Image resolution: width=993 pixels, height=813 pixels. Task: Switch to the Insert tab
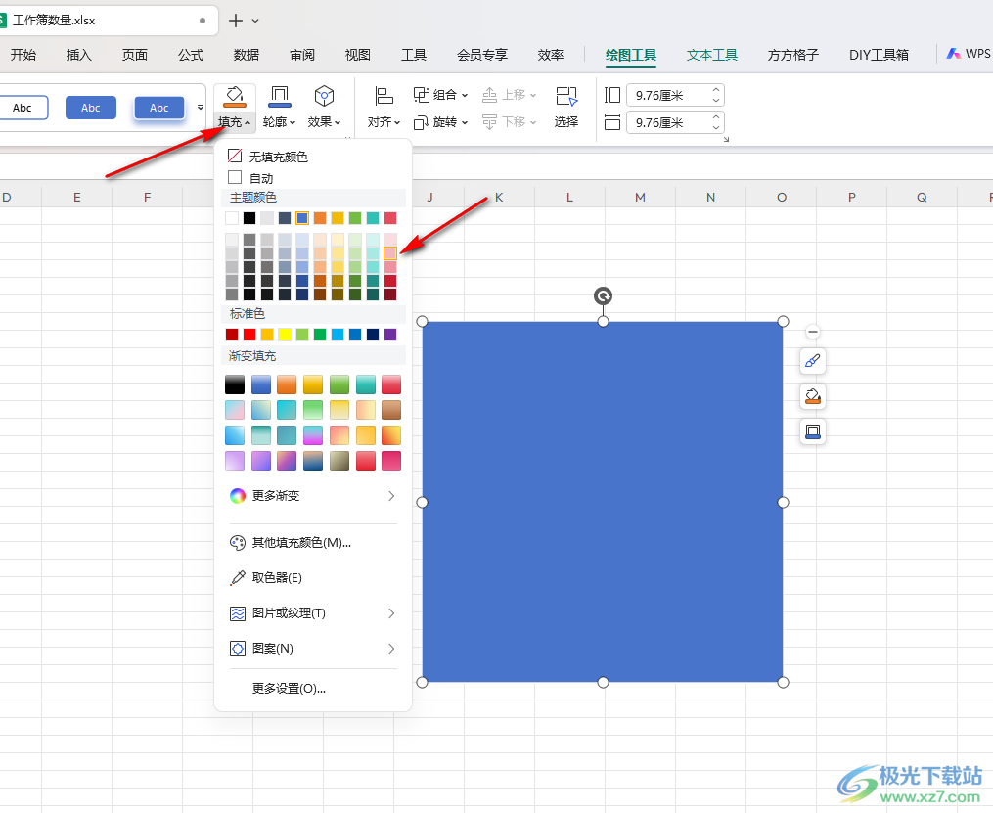[79, 55]
